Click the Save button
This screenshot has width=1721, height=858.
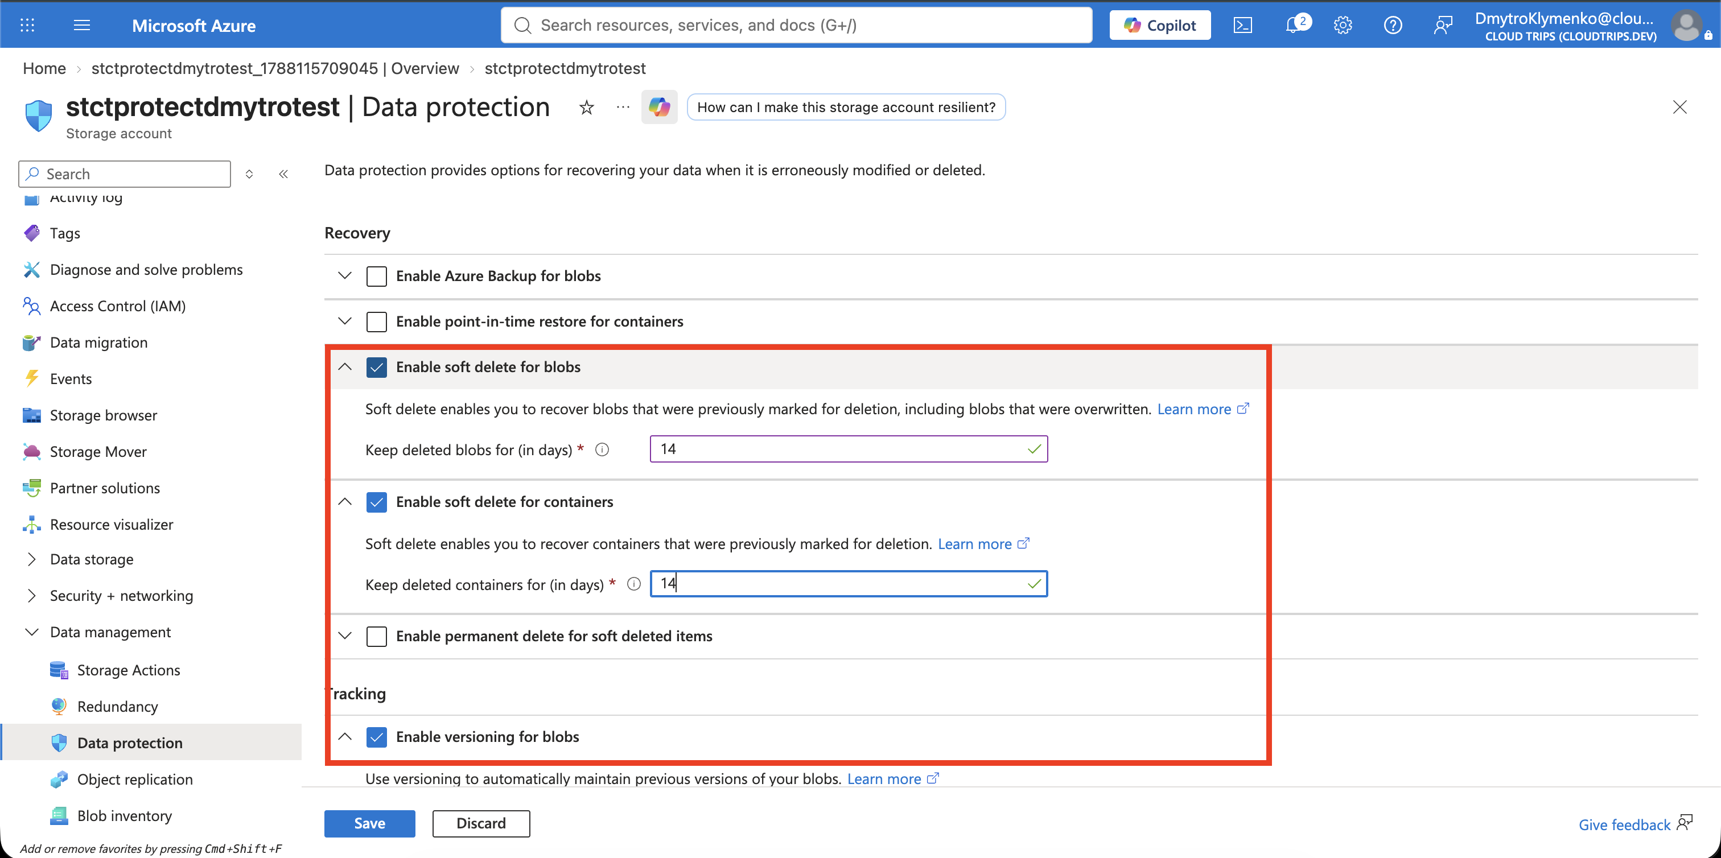click(369, 823)
